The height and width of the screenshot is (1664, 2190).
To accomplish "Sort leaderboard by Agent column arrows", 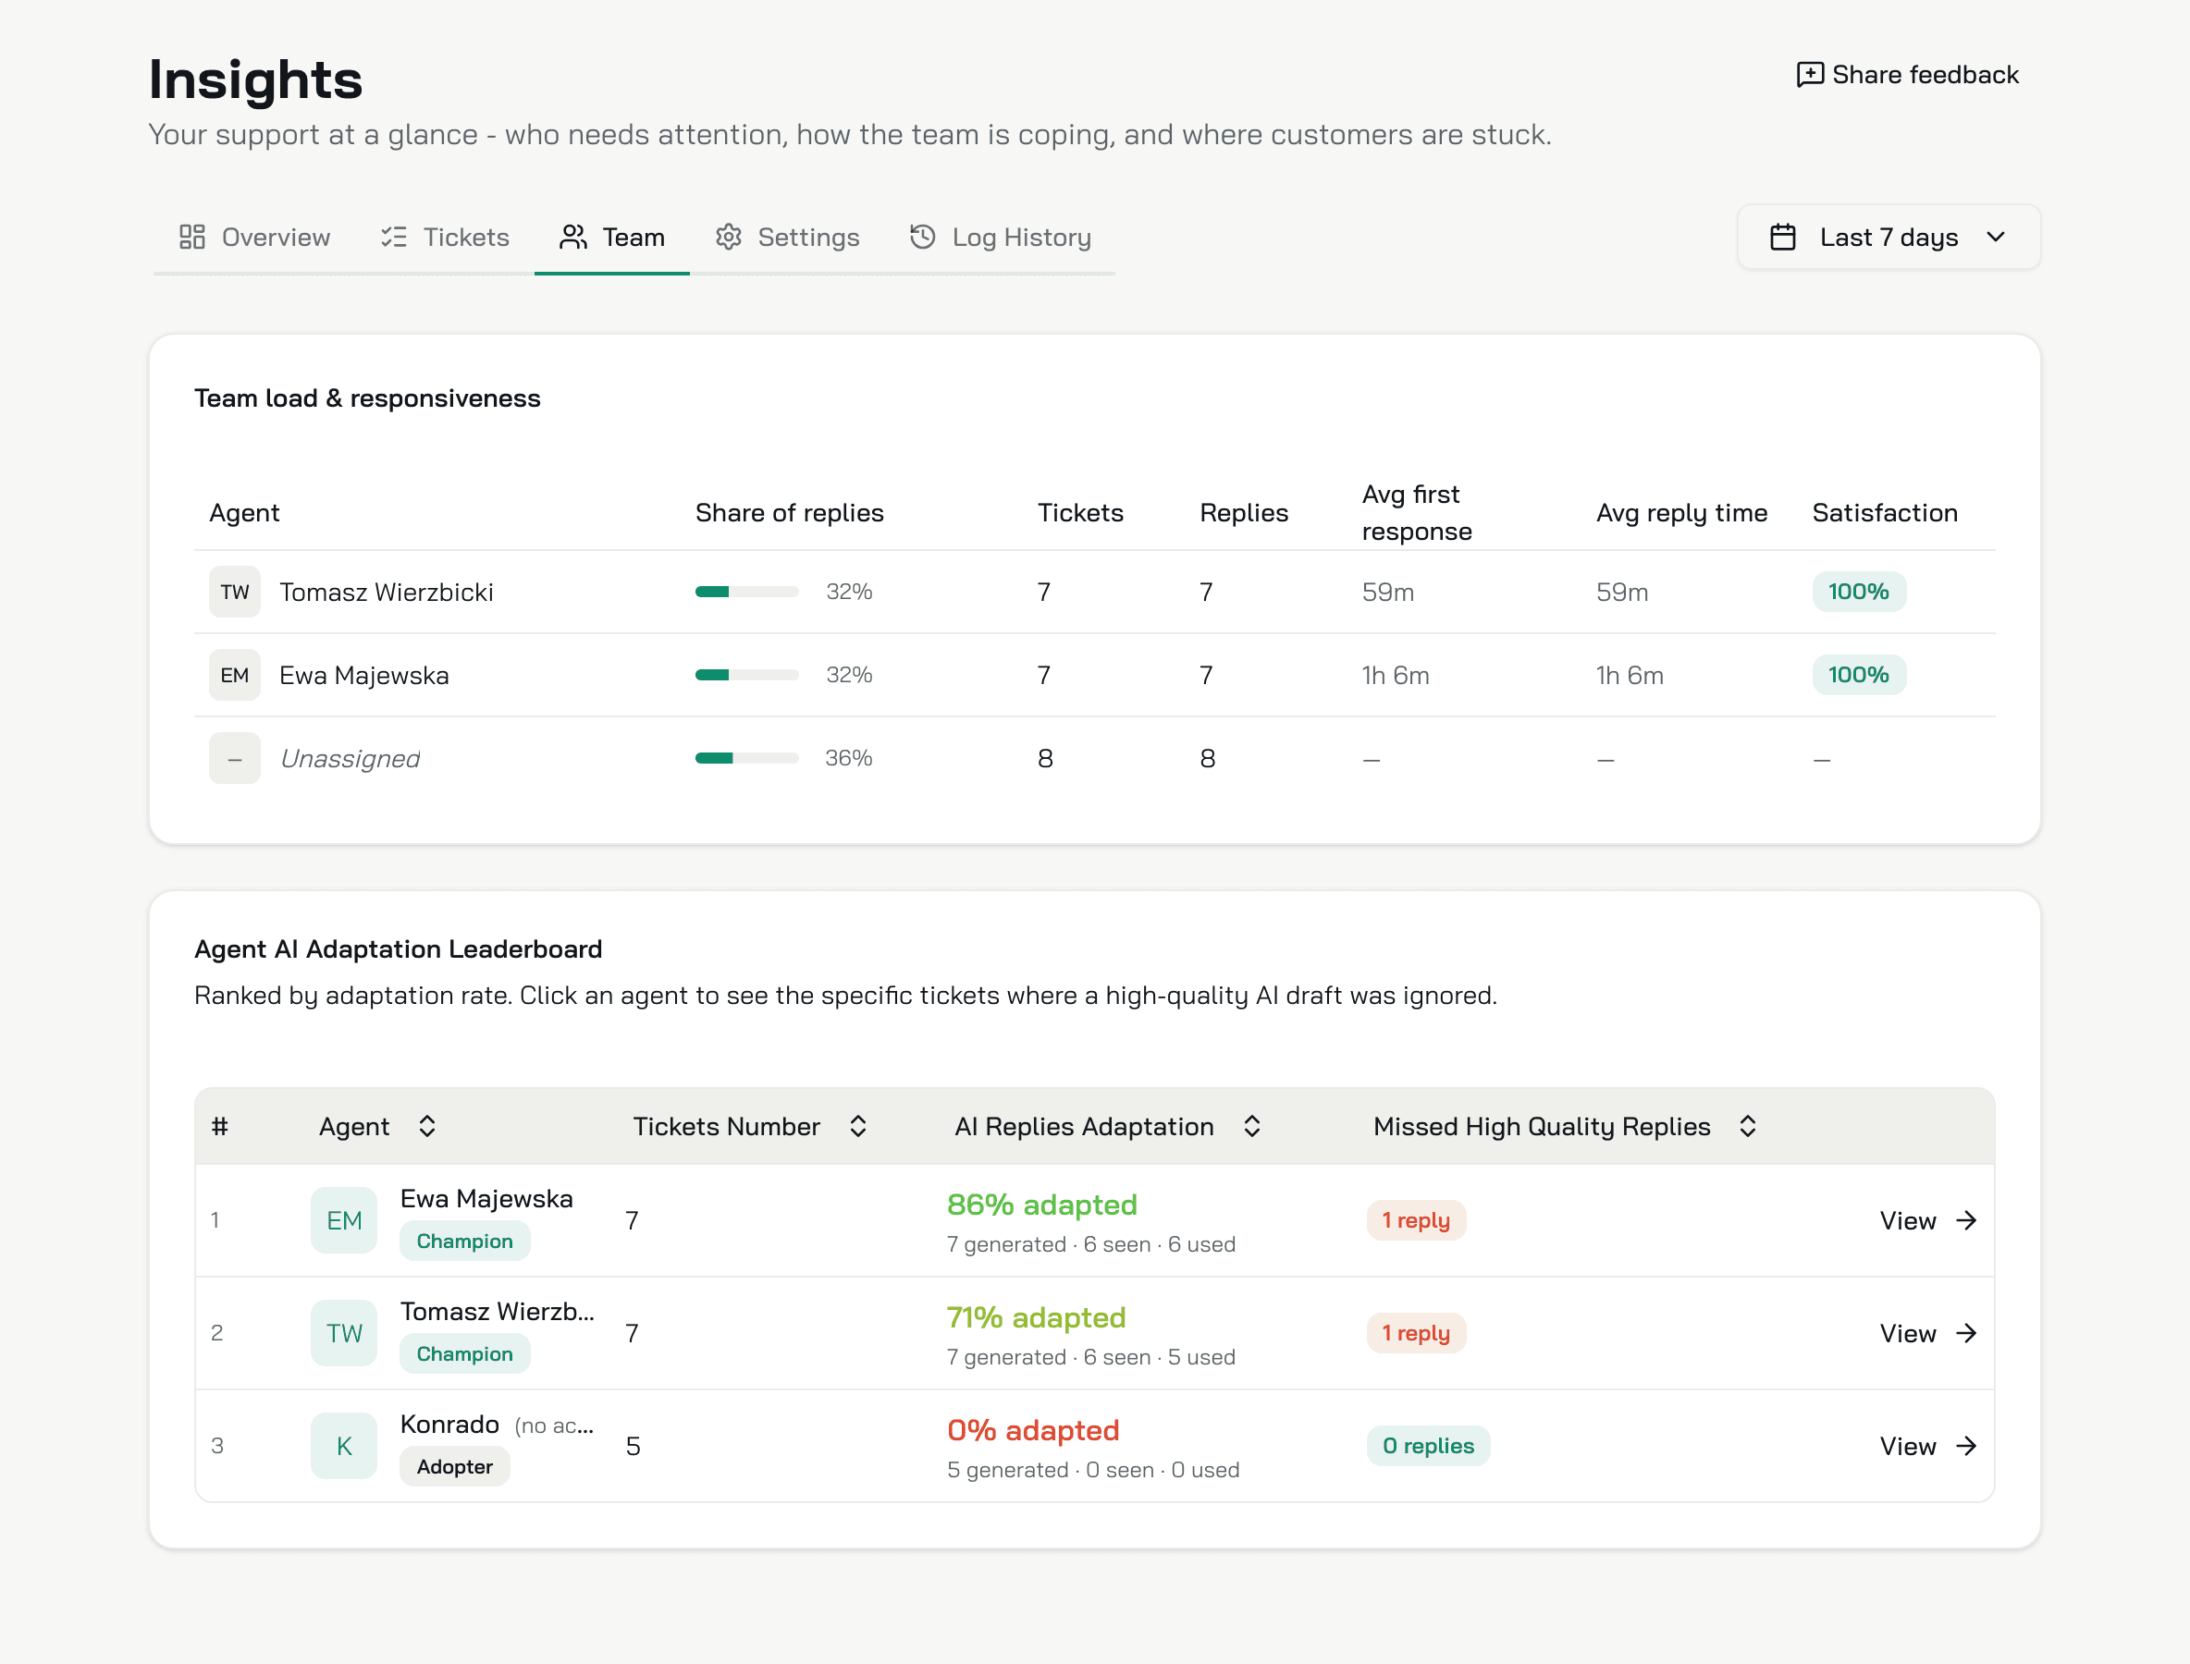I will [427, 1126].
